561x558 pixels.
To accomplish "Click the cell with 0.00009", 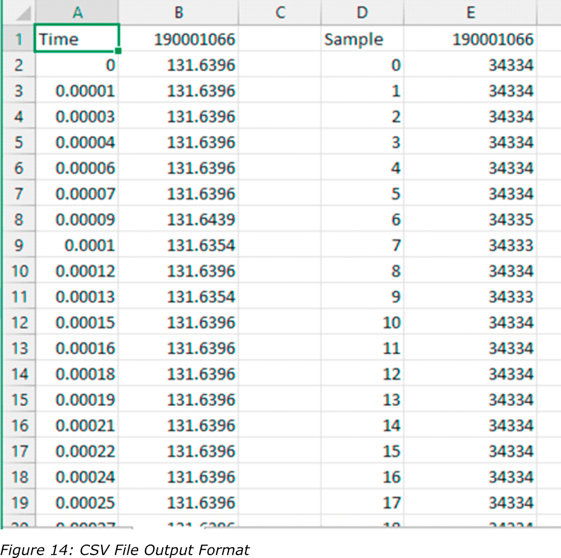I will [x=77, y=219].
